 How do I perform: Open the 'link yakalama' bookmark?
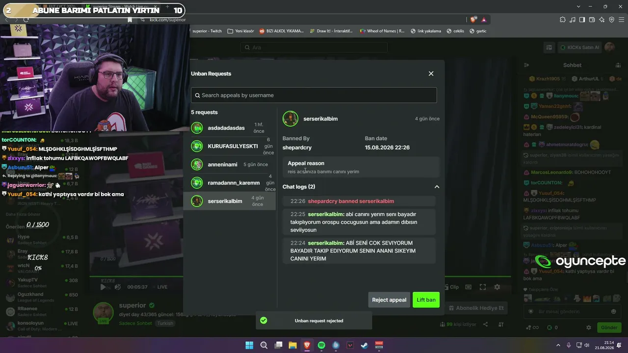(425, 31)
